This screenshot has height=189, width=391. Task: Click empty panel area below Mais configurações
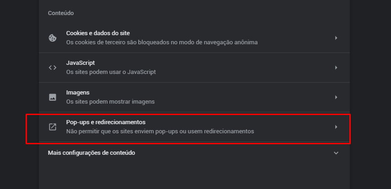pos(194,176)
